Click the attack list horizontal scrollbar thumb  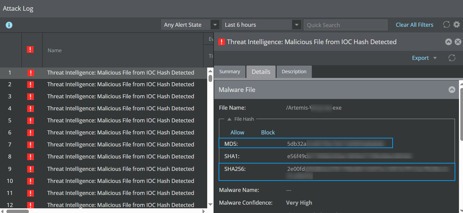(x=17, y=211)
